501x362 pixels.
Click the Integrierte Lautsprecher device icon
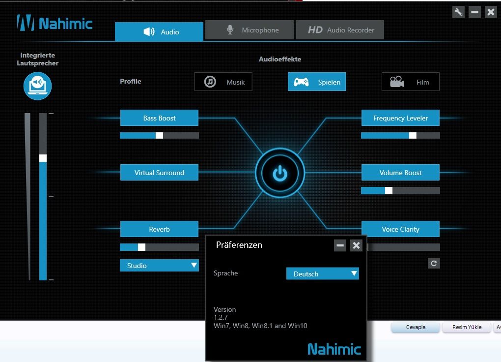[38, 86]
